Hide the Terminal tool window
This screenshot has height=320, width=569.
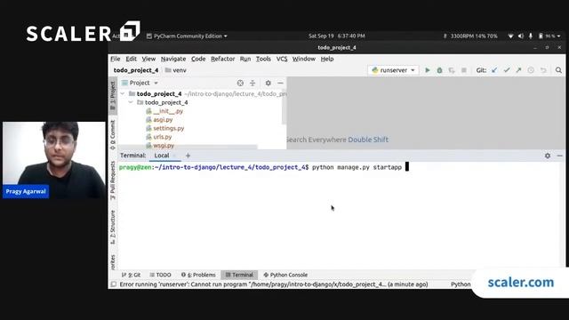tap(559, 156)
